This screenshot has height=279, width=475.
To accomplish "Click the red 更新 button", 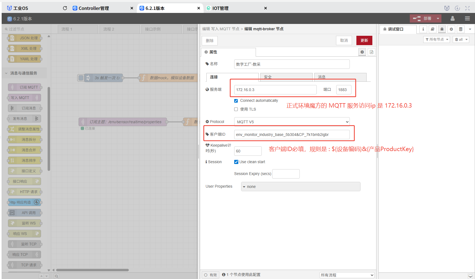I will click(x=364, y=40).
